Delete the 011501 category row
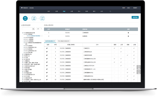The image size is (157, 97). point(128,33)
